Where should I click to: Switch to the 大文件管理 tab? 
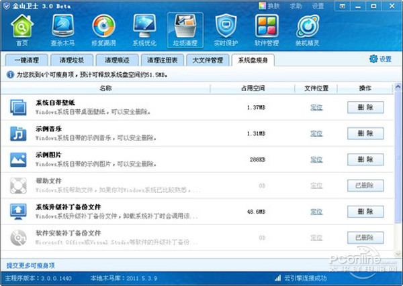click(208, 60)
